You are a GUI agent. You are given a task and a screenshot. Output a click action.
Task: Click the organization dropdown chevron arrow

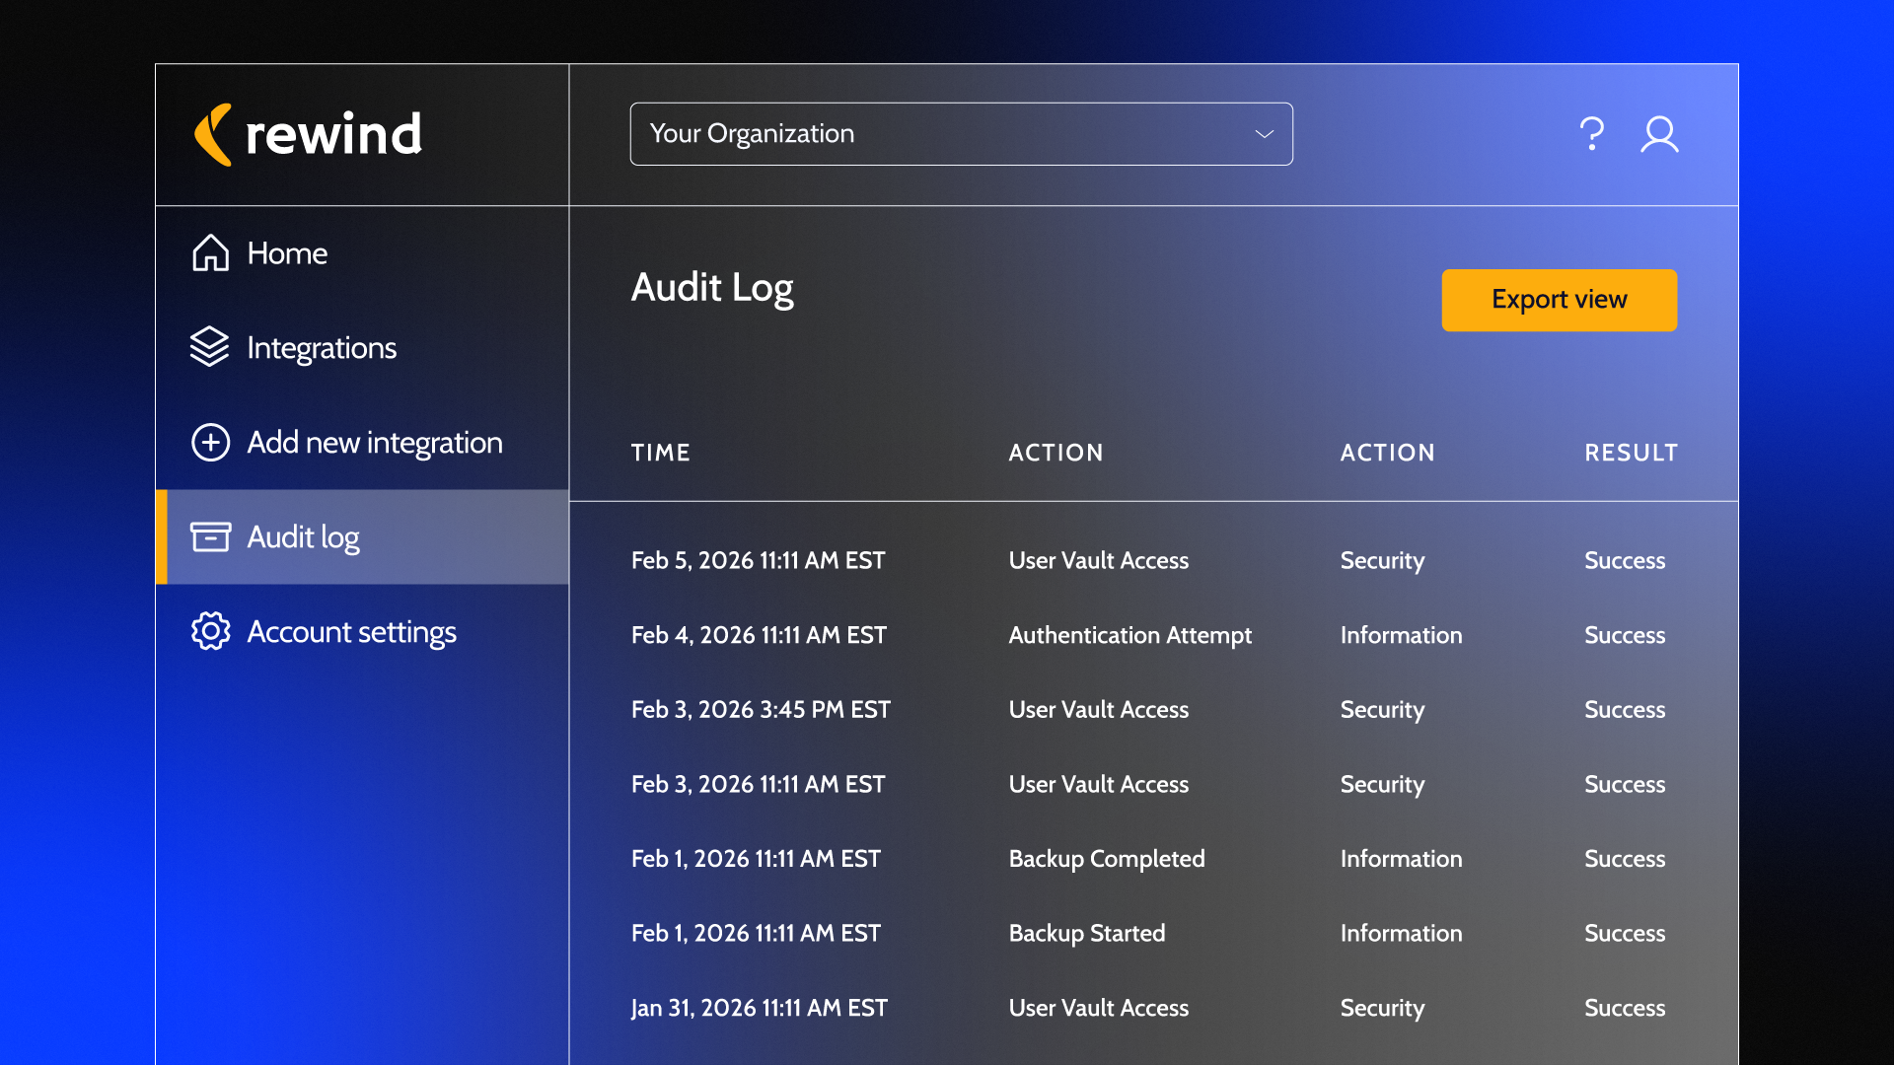1264,134
